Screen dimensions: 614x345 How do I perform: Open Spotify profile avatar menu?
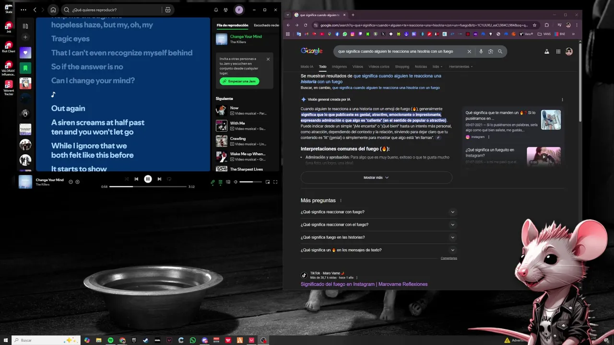click(x=239, y=10)
